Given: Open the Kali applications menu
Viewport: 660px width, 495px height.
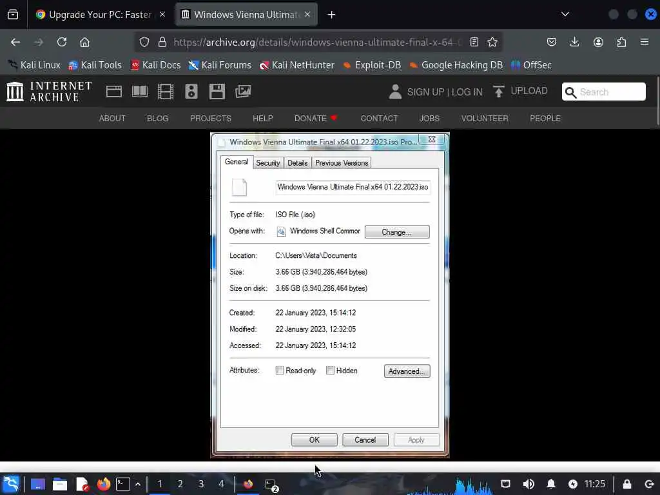Looking at the screenshot, I should click(11, 483).
